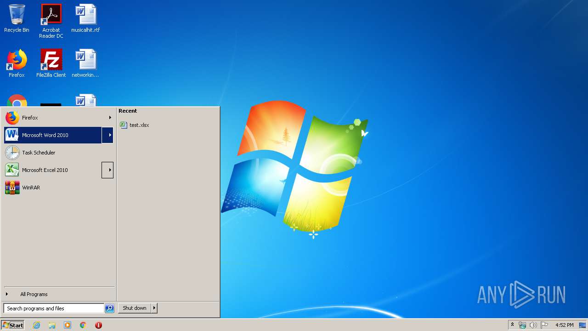
Task: Launch WinRAR from the Start menu
Action: tap(59, 188)
